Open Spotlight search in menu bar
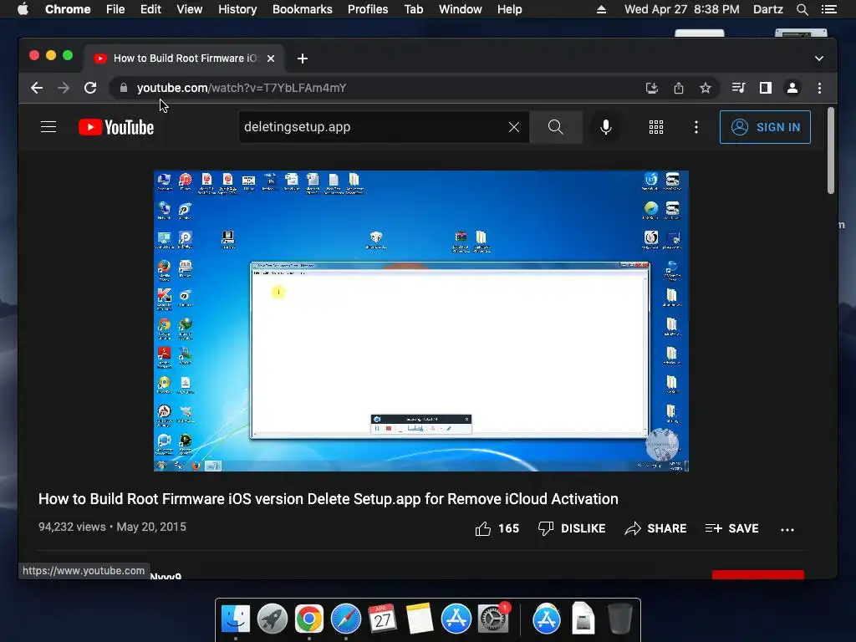 tap(802, 9)
